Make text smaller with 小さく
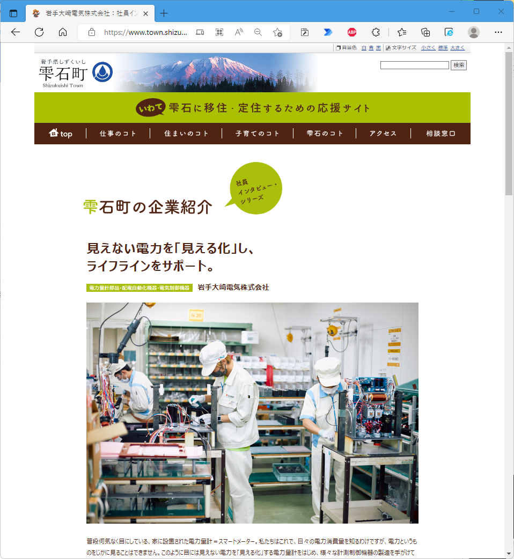 pyautogui.click(x=428, y=48)
